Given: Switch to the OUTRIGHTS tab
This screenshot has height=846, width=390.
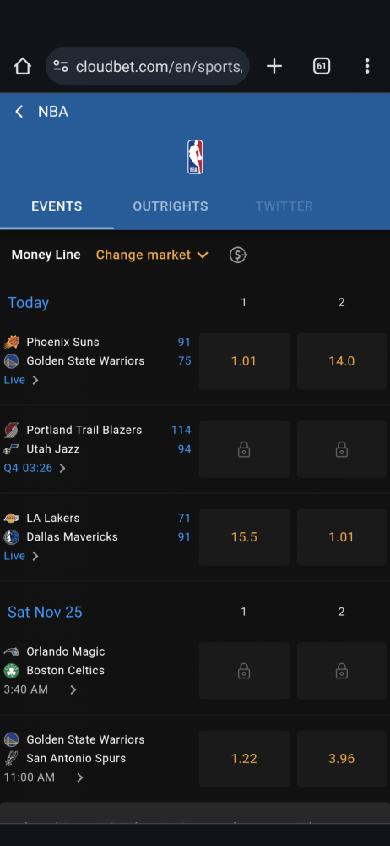Looking at the screenshot, I should click(171, 206).
